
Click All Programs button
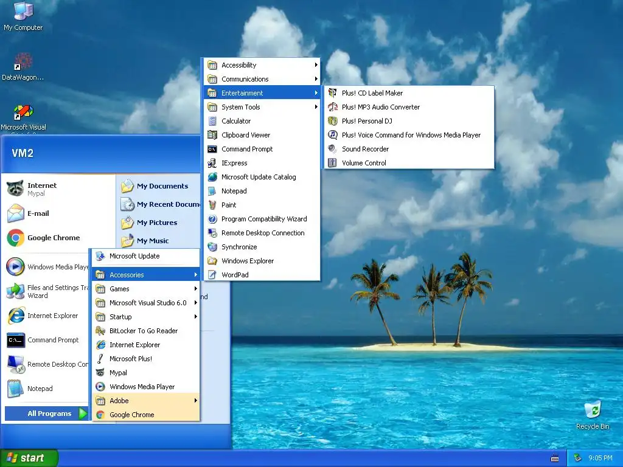pyautogui.click(x=46, y=413)
